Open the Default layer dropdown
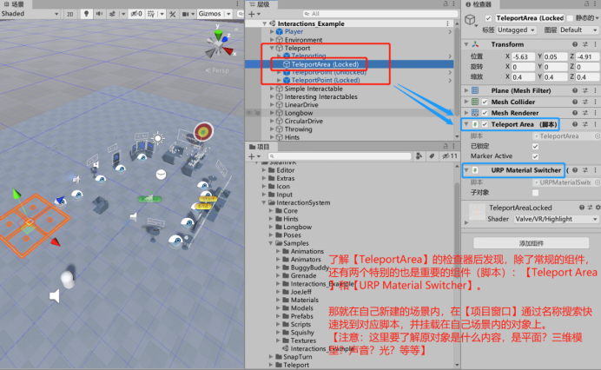 click(578, 30)
